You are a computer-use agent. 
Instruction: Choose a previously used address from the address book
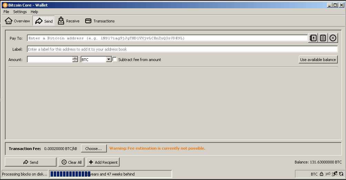click(313, 38)
